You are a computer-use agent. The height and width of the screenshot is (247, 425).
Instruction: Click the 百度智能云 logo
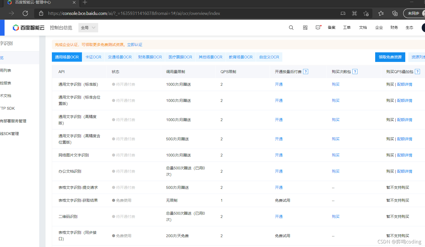pyautogui.click(x=28, y=28)
